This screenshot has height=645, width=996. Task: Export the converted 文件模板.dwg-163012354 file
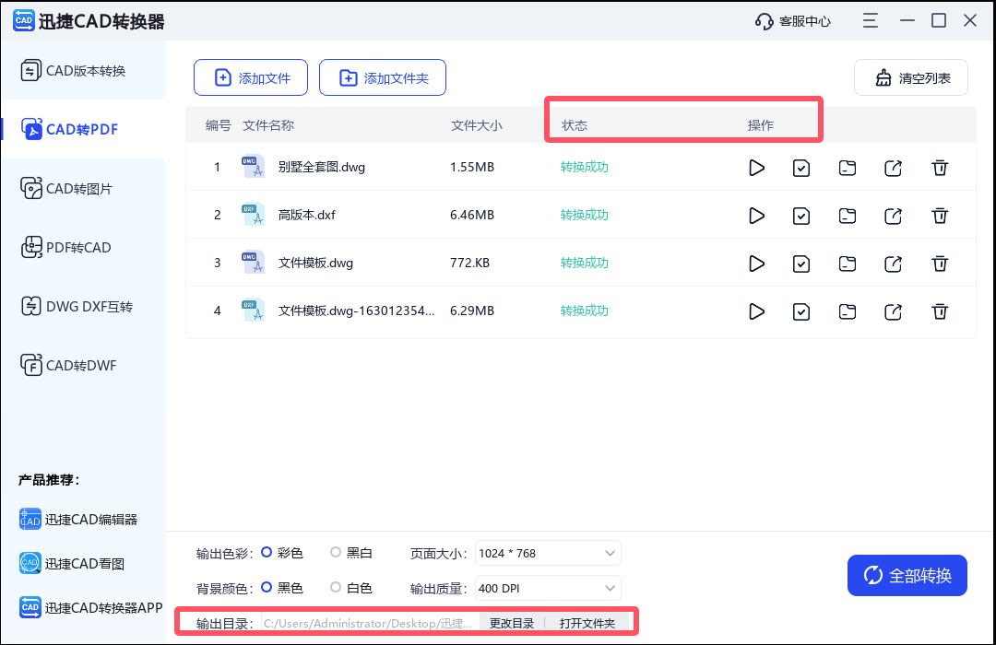coord(893,311)
